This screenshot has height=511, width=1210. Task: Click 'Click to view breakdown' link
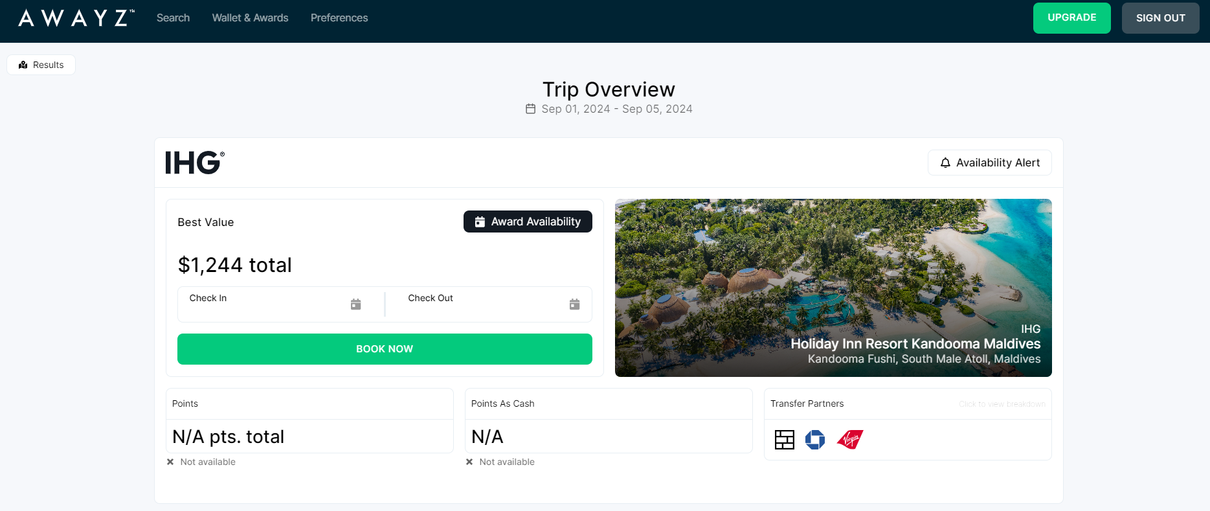click(x=1002, y=404)
